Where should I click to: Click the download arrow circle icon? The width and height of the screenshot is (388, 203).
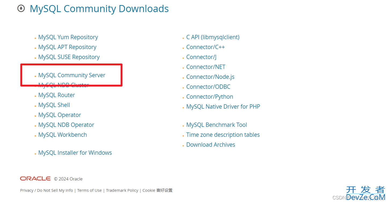pyautogui.click(x=21, y=9)
